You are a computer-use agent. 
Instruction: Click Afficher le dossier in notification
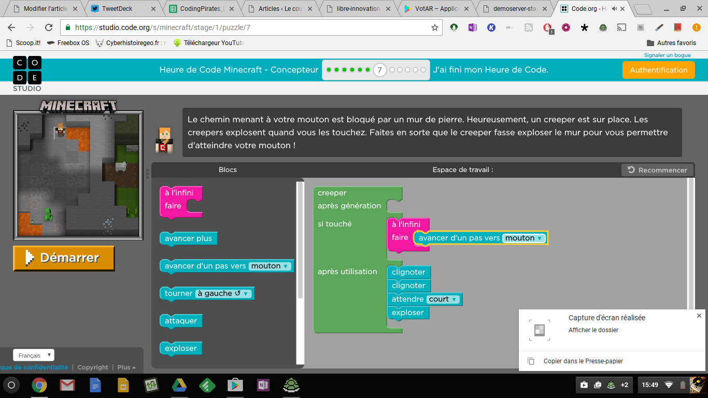pyautogui.click(x=593, y=330)
